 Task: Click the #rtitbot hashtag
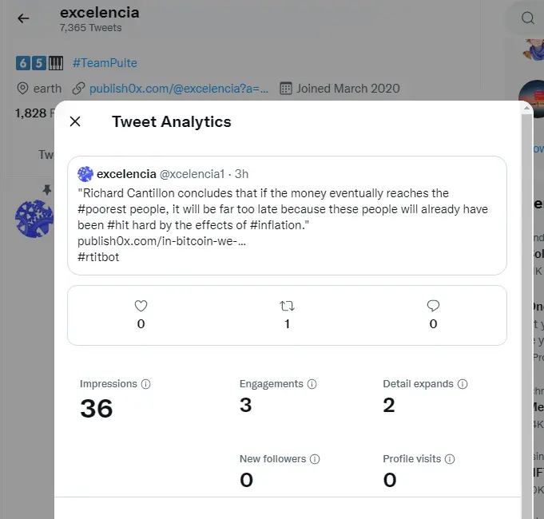click(x=98, y=257)
